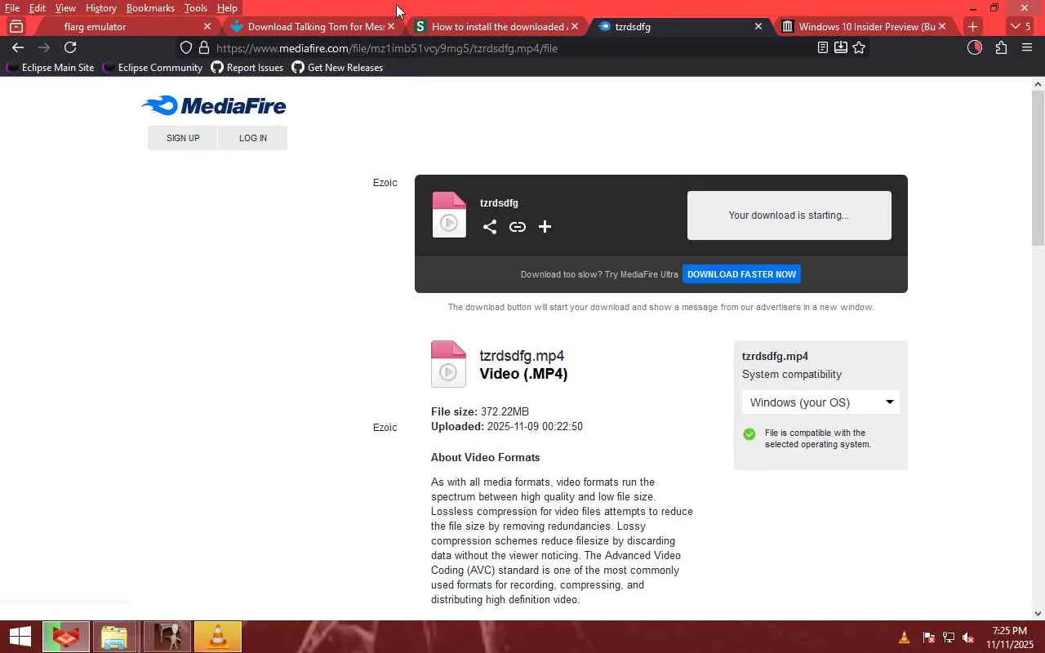Viewport: 1045px width, 653px height.
Task: Click the red browser icon in taskbar
Action: coord(66,637)
